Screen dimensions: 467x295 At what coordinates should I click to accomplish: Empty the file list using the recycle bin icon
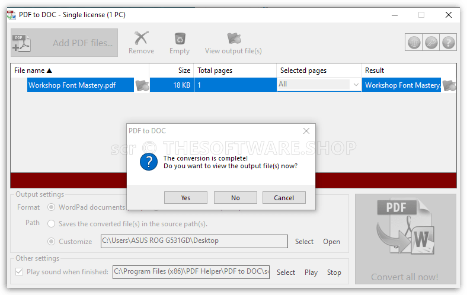pos(180,43)
